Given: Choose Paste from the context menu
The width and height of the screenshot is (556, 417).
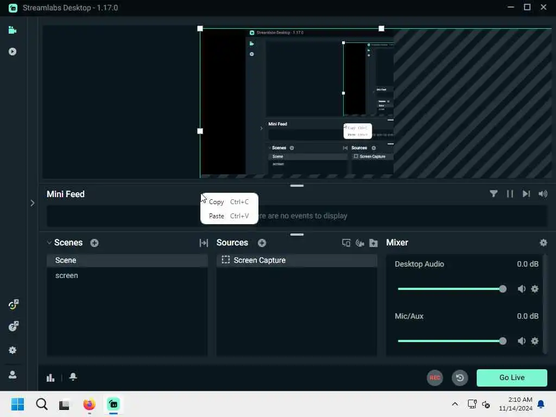Looking at the screenshot, I should point(229,216).
